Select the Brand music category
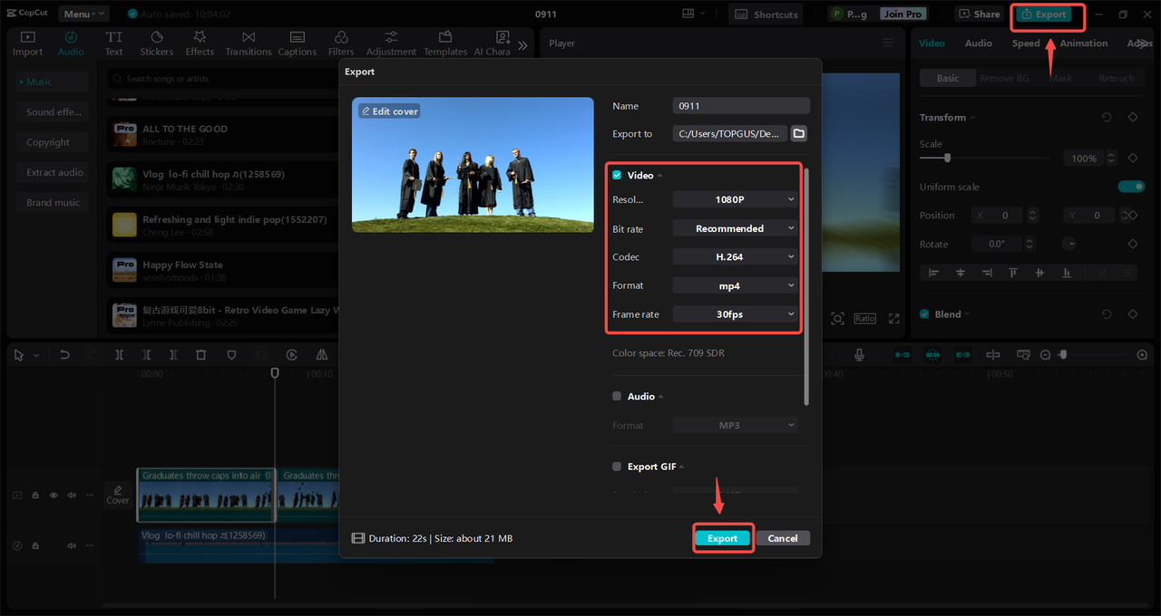 (53, 203)
